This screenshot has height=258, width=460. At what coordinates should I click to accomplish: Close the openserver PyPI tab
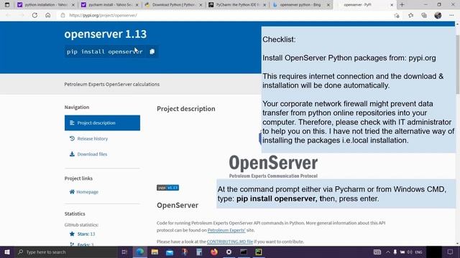[392, 5]
